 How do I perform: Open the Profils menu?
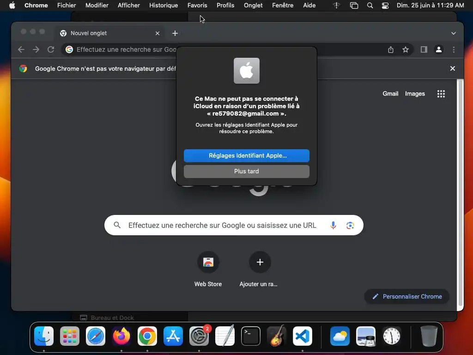(225, 5)
